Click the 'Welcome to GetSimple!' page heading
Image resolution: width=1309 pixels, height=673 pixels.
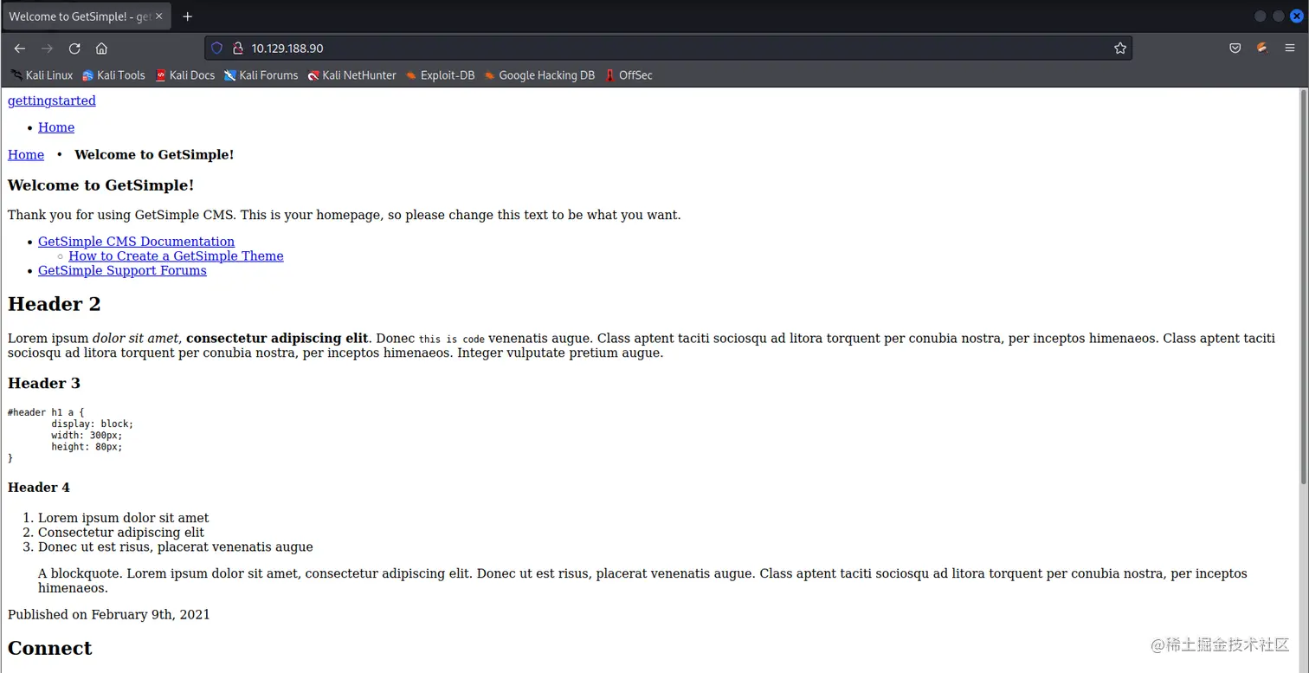coord(101,185)
